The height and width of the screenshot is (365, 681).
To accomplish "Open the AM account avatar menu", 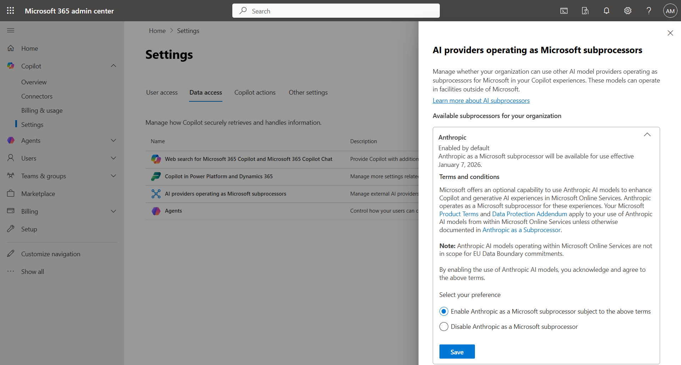I will 670,11.
